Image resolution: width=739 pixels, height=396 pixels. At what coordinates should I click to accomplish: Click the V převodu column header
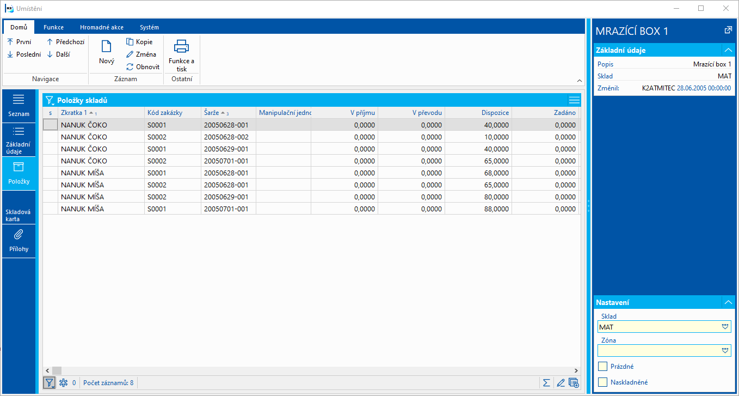pos(411,113)
